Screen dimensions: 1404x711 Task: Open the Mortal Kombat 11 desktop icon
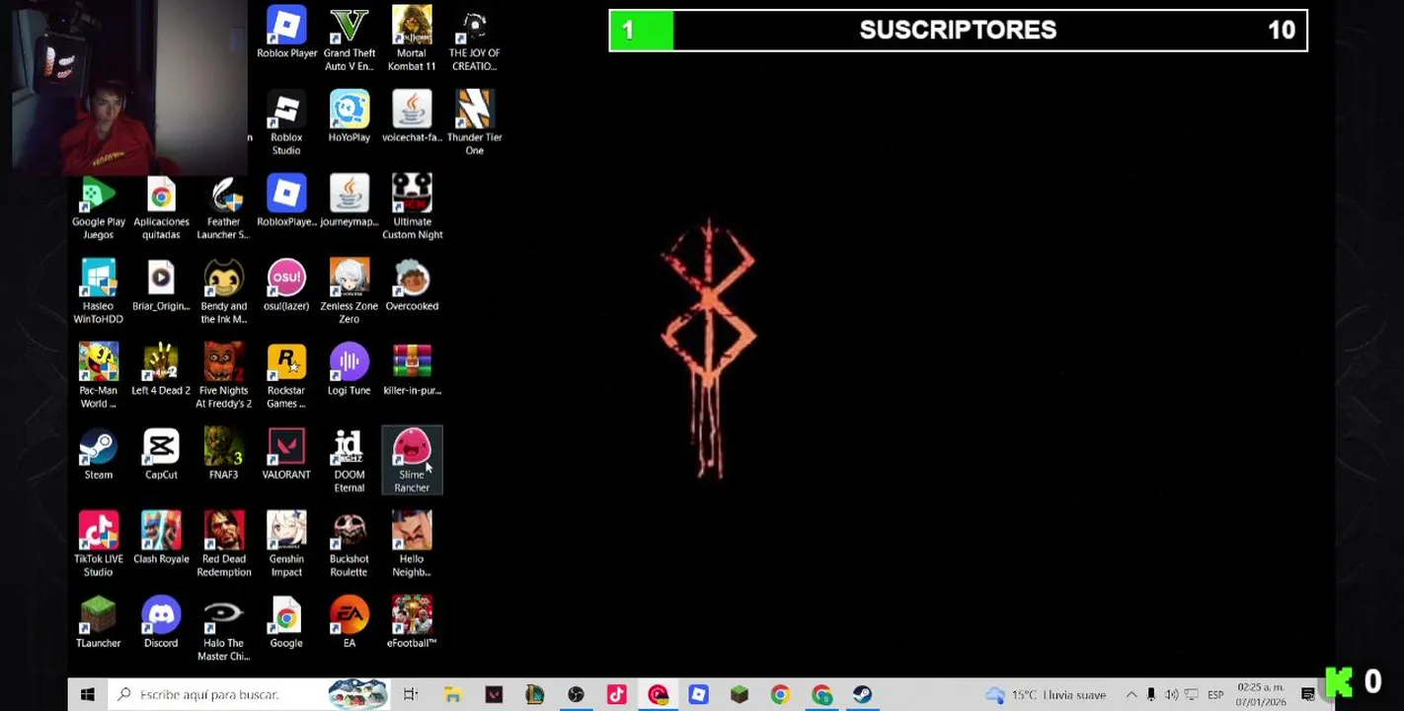pos(412,38)
